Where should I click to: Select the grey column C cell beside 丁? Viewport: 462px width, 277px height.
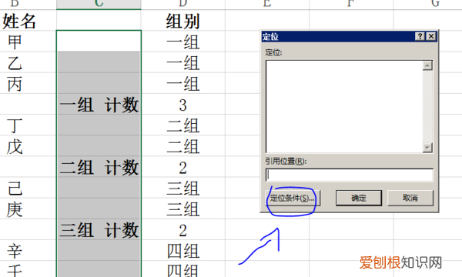[x=99, y=125]
